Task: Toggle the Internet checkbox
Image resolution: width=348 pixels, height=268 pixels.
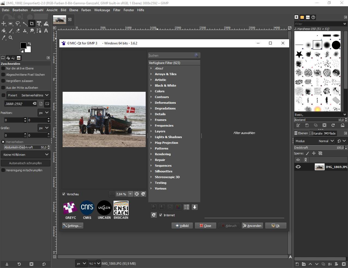Action: 161,215
